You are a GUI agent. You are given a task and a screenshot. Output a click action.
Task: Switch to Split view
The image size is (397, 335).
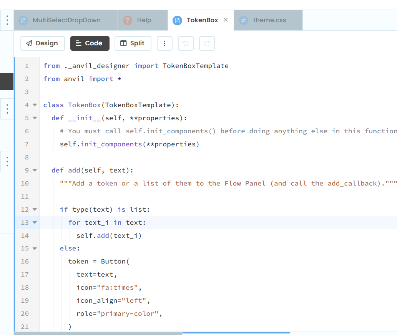click(x=133, y=43)
